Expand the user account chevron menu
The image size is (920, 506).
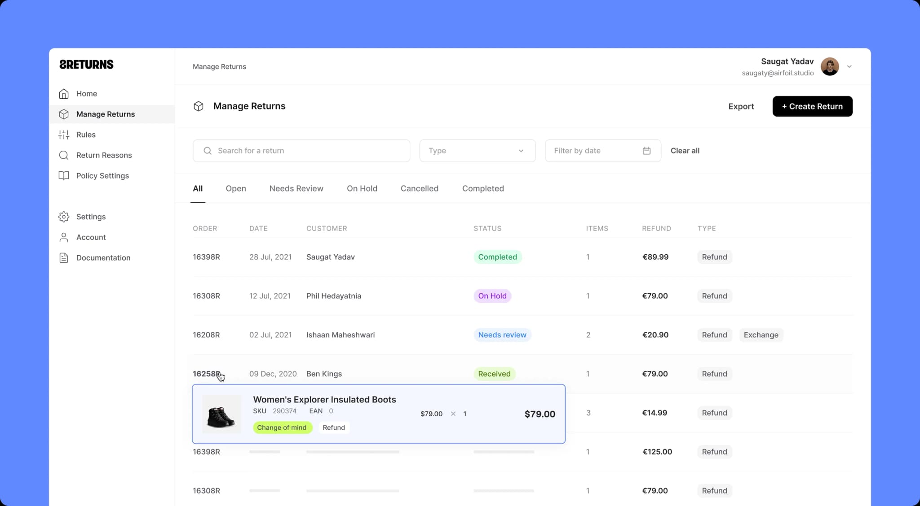pos(849,67)
